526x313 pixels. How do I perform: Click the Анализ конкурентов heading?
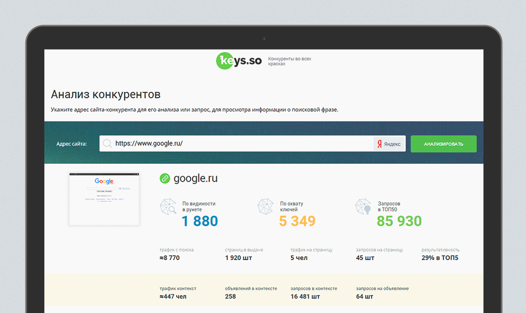coord(106,94)
